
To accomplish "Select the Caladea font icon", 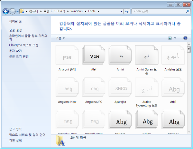I will pos(120,120).
